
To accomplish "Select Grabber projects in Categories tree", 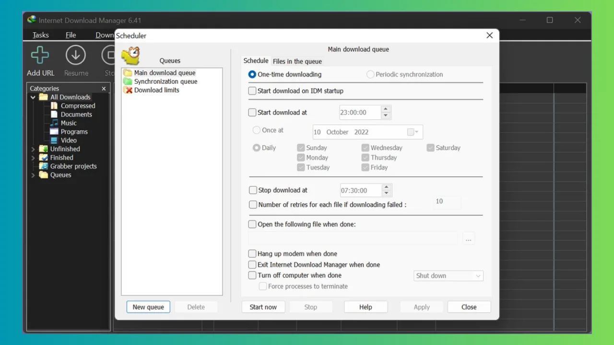I will (x=73, y=166).
